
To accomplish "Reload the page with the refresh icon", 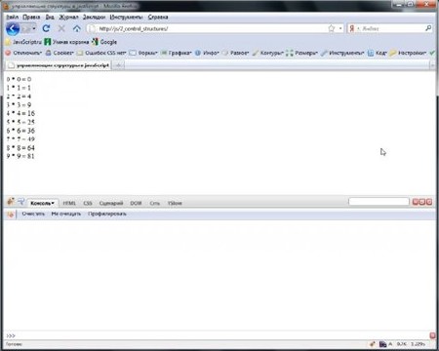I will pyautogui.click(x=46, y=28).
